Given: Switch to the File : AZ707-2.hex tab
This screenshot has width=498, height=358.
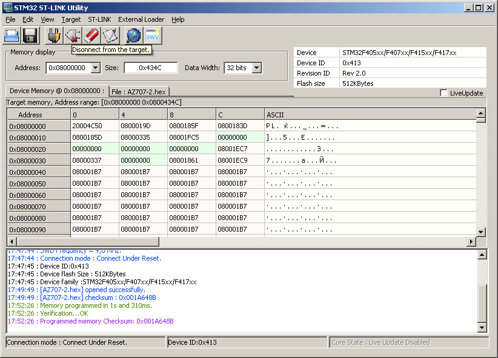Looking at the screenshot, I should pos(139,91).
